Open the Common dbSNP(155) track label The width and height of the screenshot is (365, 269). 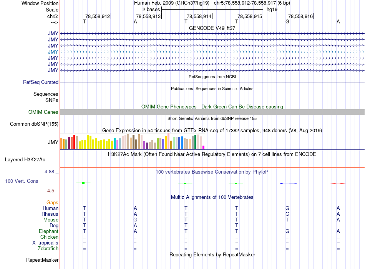[x=34, y=124]
